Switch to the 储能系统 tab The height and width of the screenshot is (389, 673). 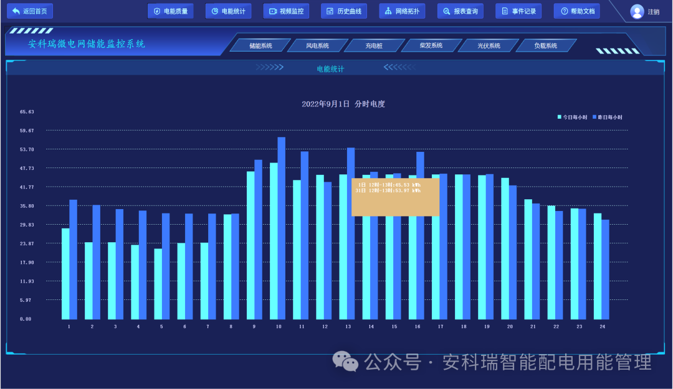[x=260, y=45]
